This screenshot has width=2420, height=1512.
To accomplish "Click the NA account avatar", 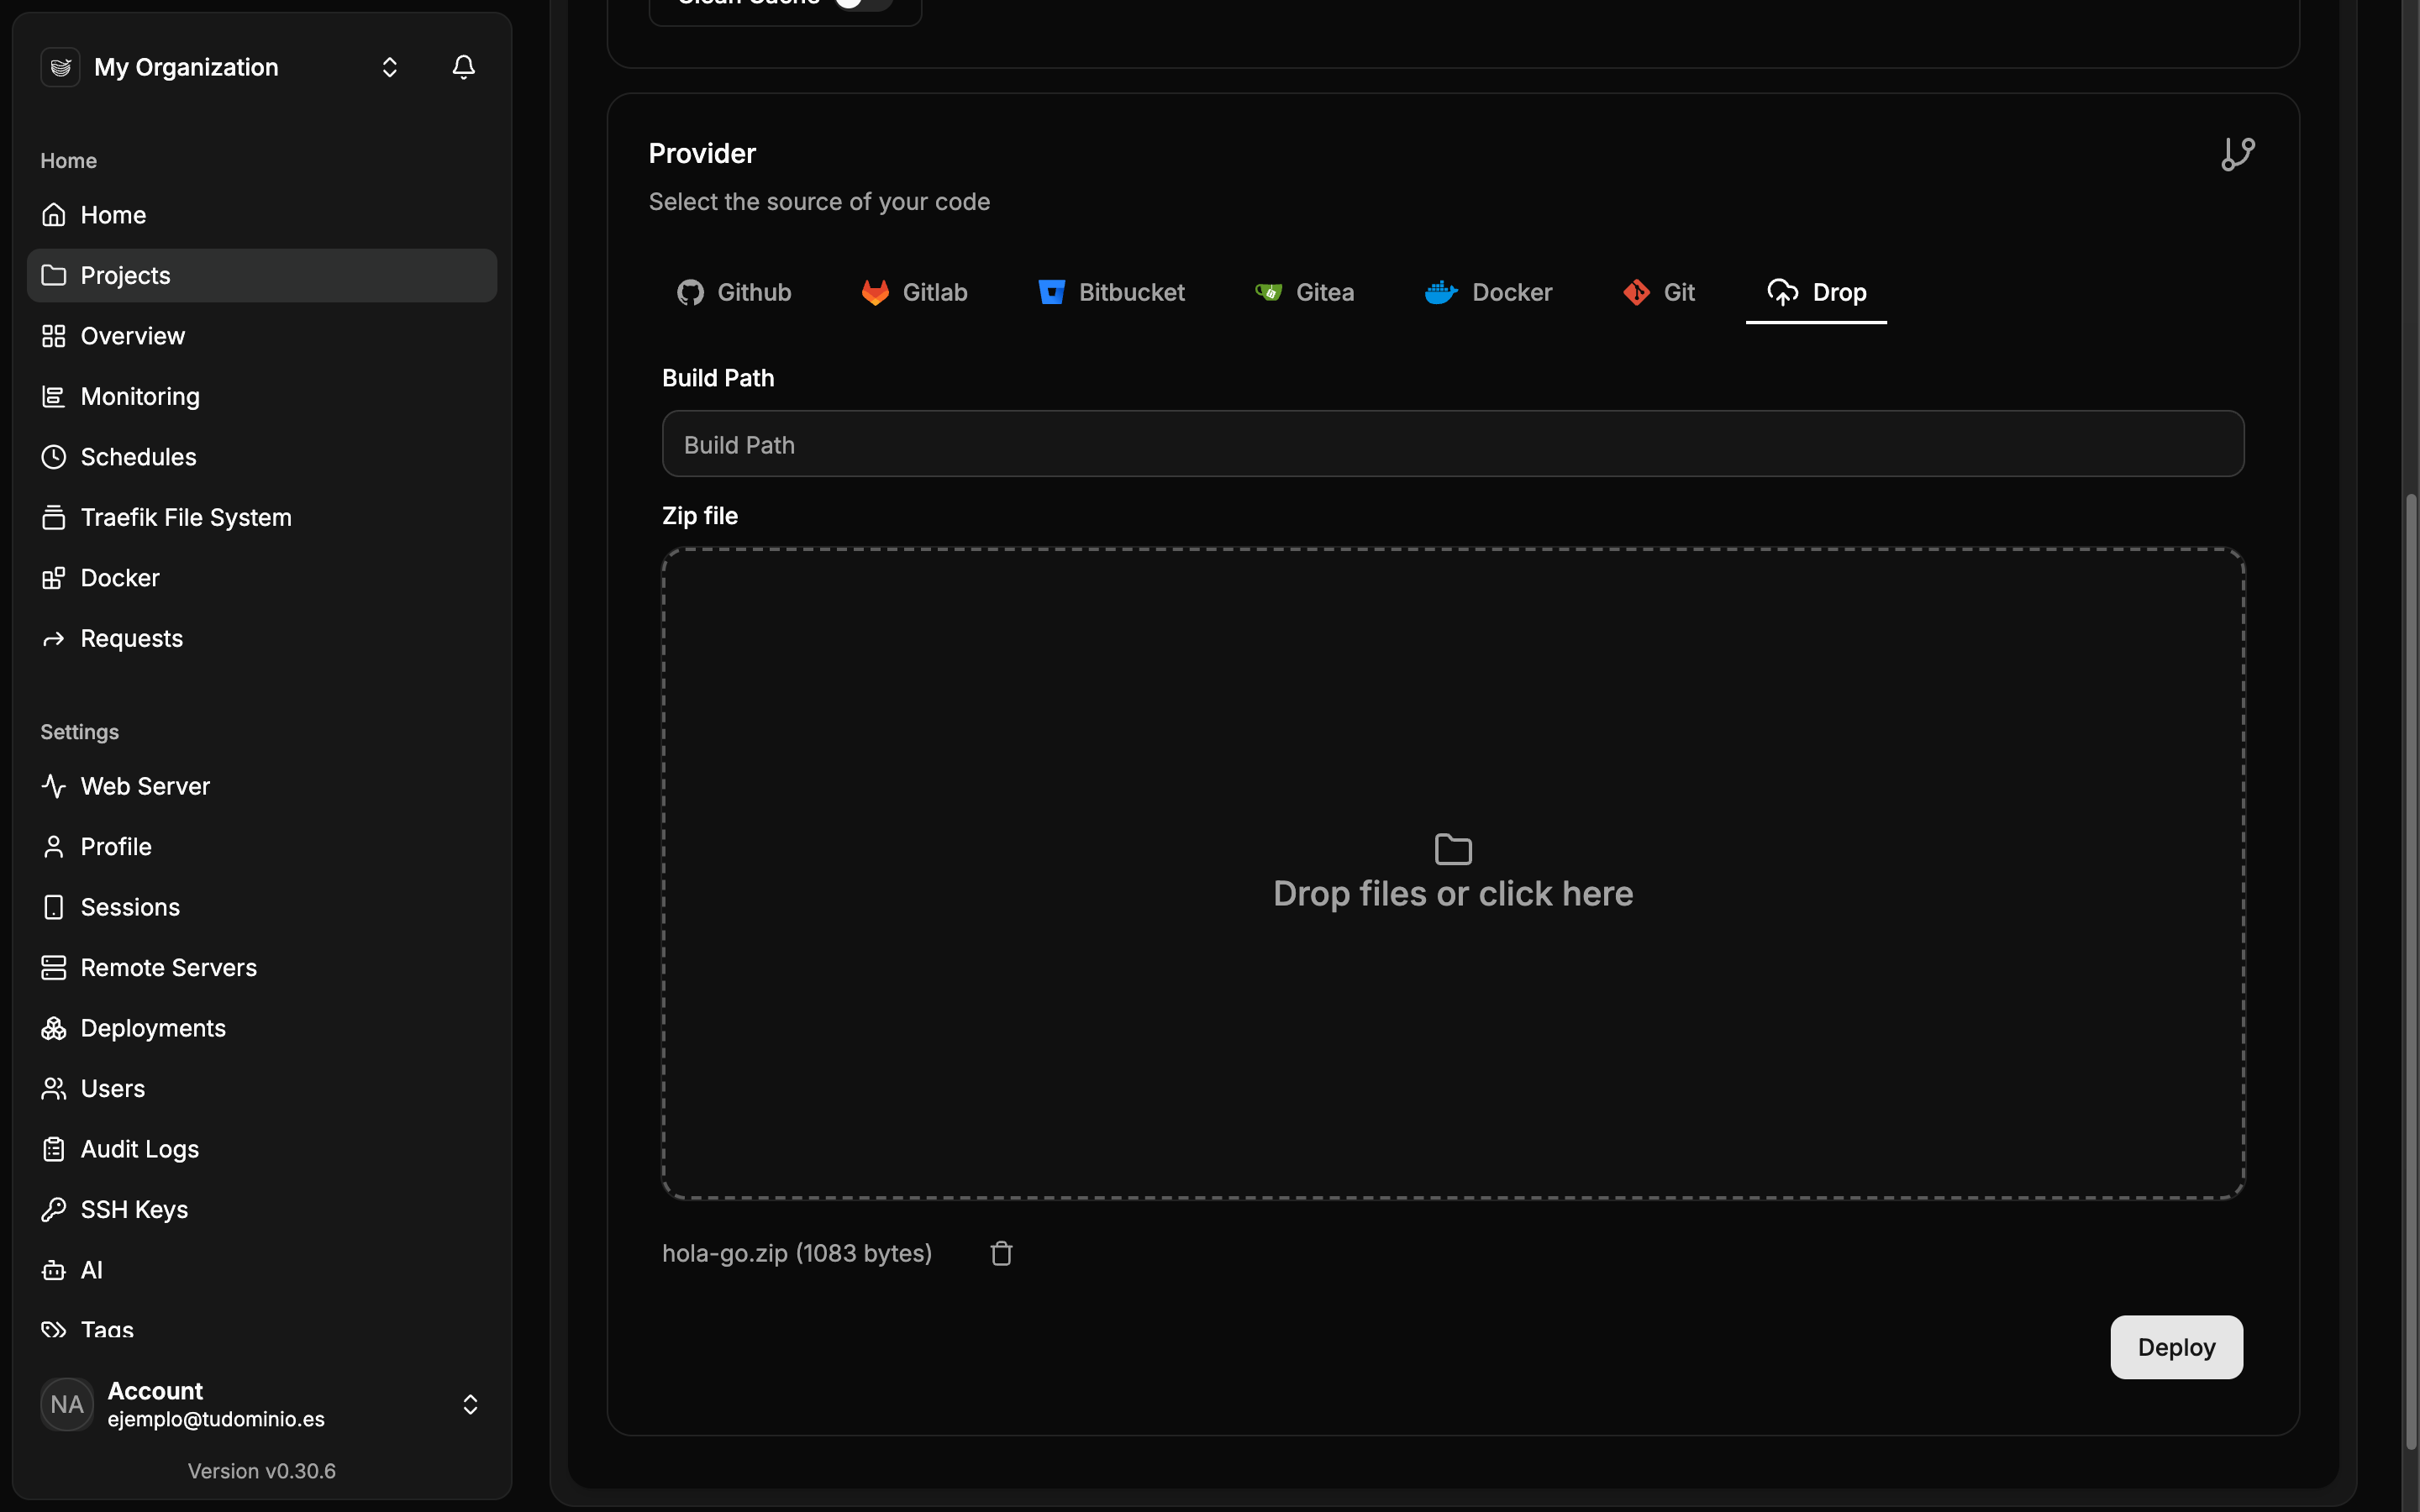I will pos(67,1404).
